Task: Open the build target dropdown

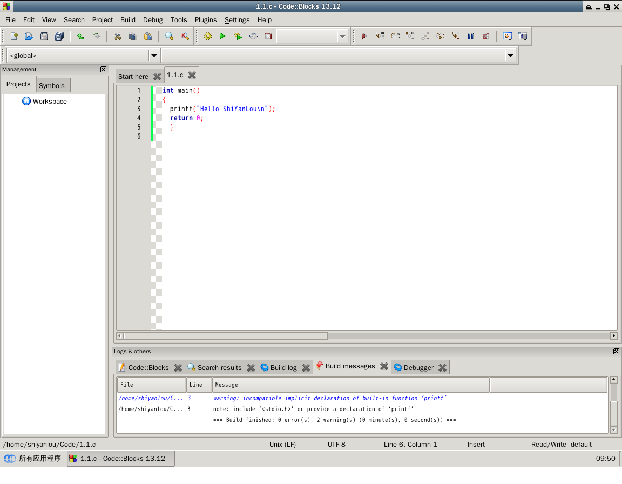Action: tap(342, 37)
